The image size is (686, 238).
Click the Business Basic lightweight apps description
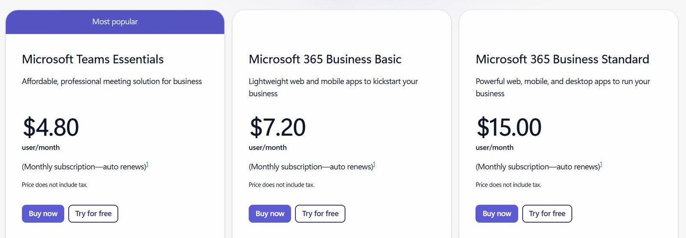point(333,87)
